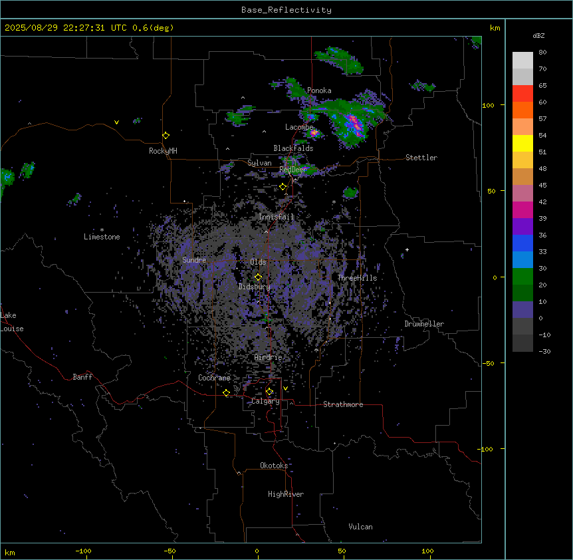Pick the green legend swatch between 30 and 20
Image resolution: width=573 pixels, height=560 pixels.
522,277
